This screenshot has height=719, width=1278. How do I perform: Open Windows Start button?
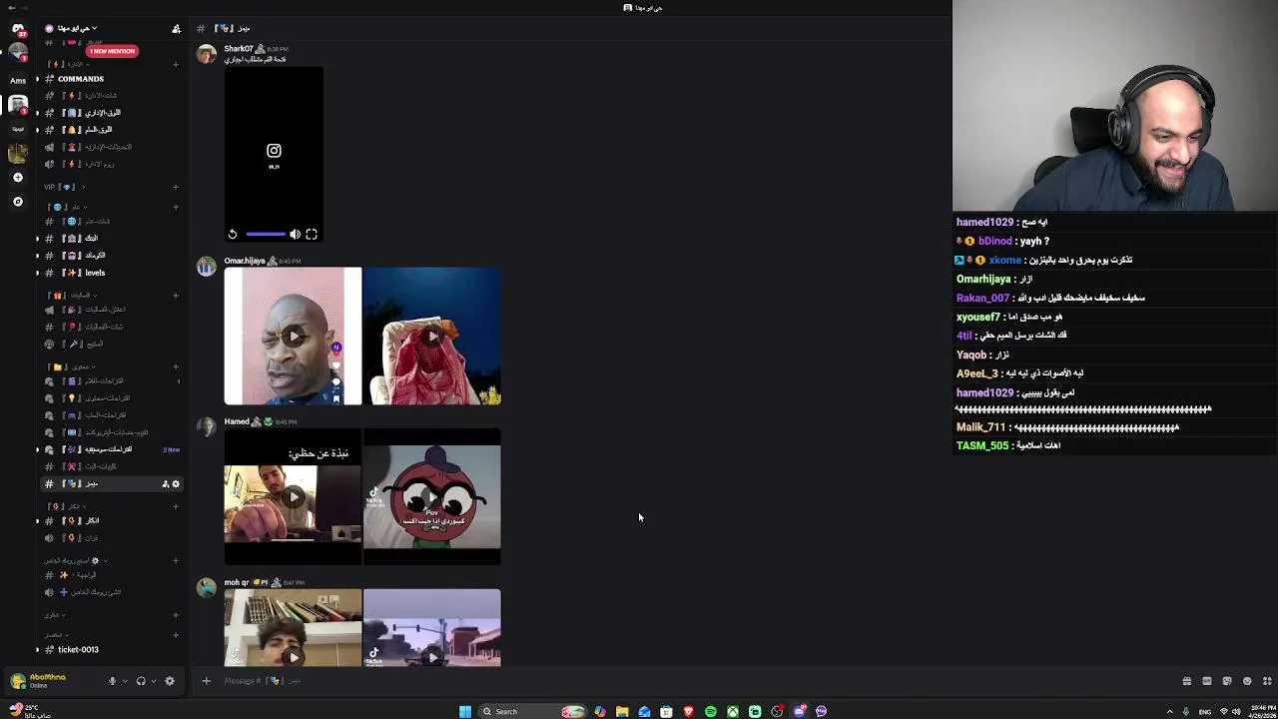[465, 711]
